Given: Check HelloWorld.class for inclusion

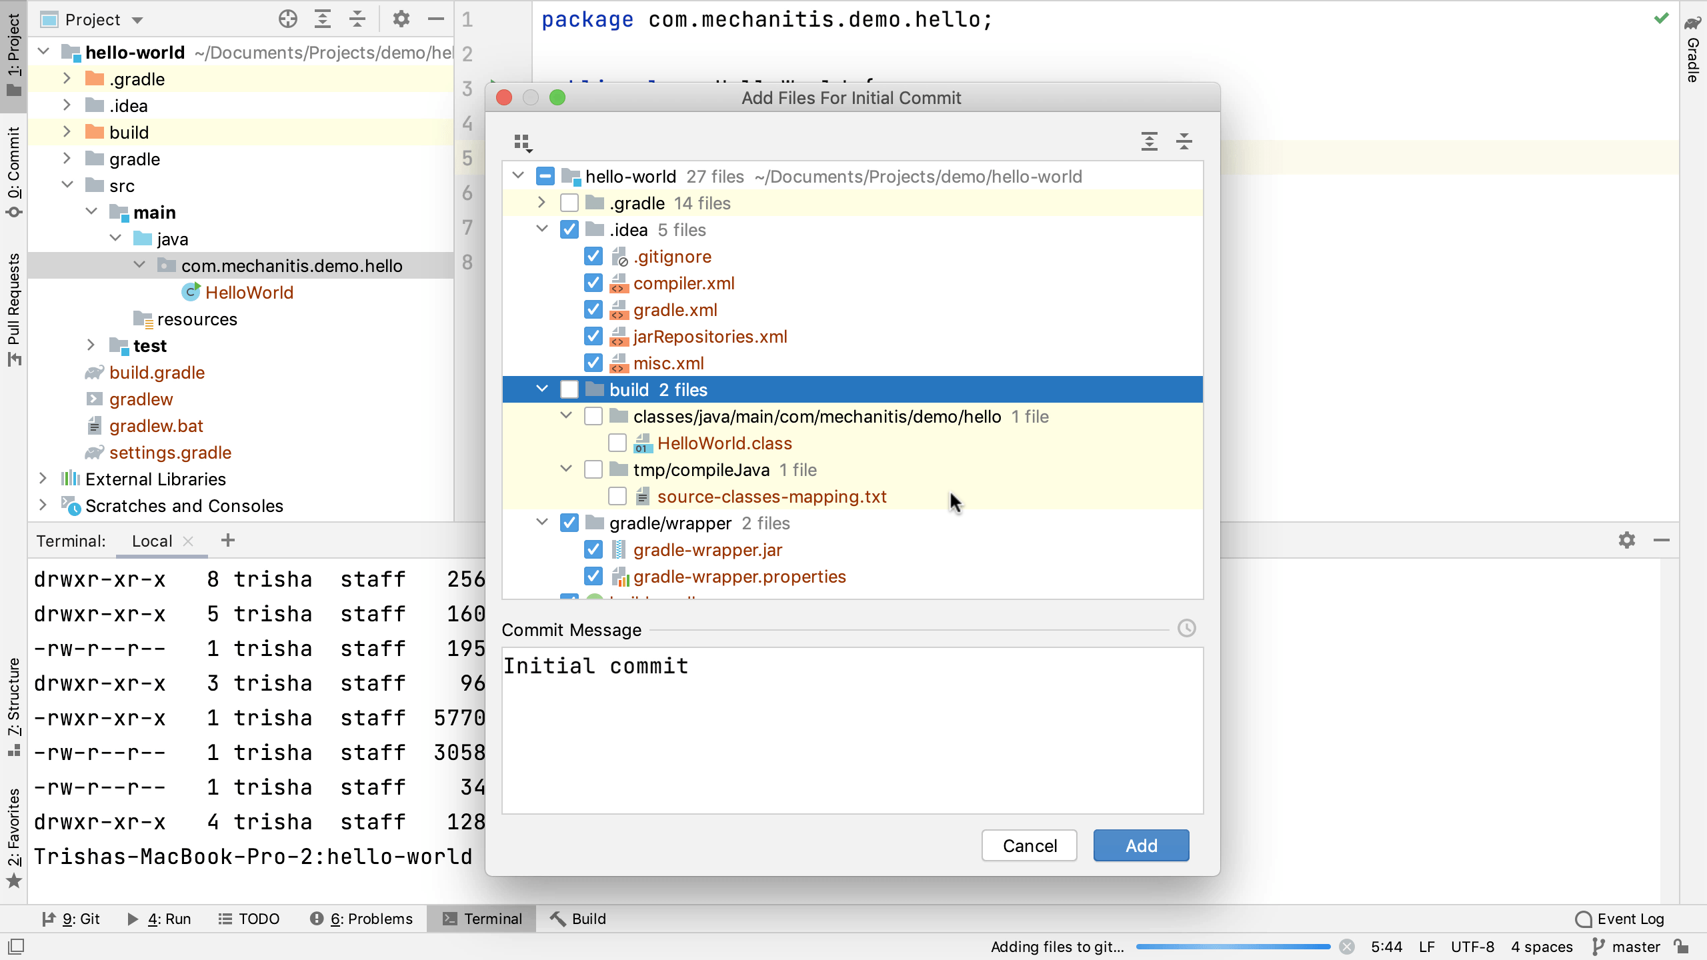Looking at the screenshot, I should point(617,442).
